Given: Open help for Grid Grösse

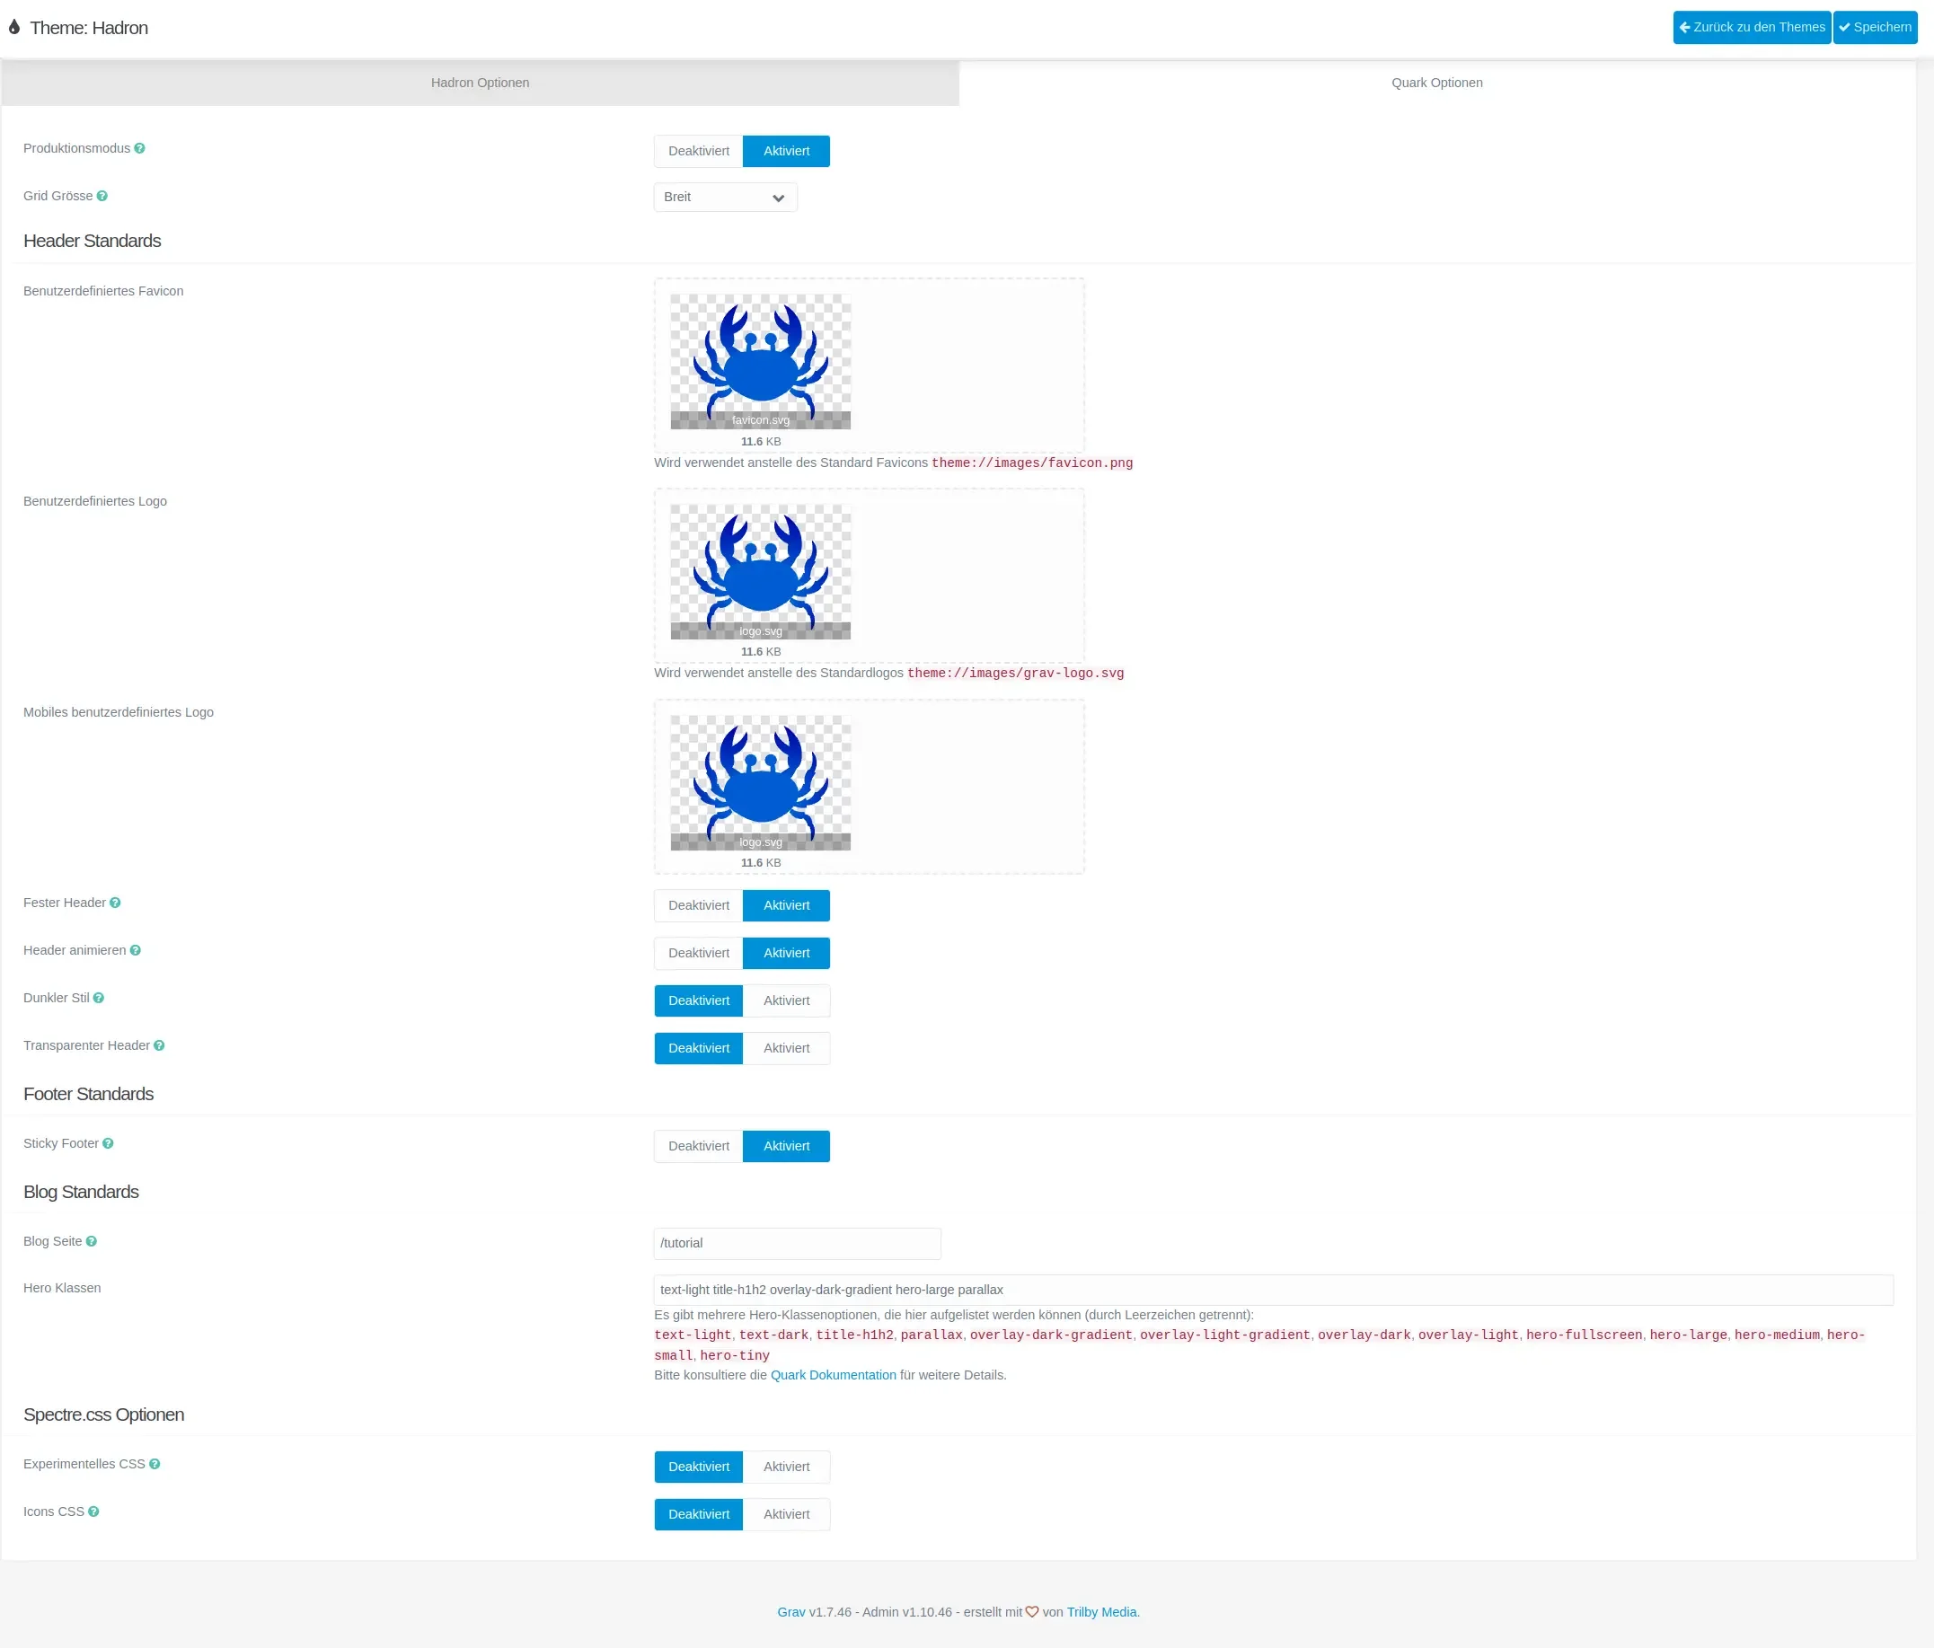Looking at the screenshot, I should point(102,196).
